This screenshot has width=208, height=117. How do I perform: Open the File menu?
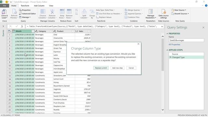pyautogui.click(x=5, y=6)
